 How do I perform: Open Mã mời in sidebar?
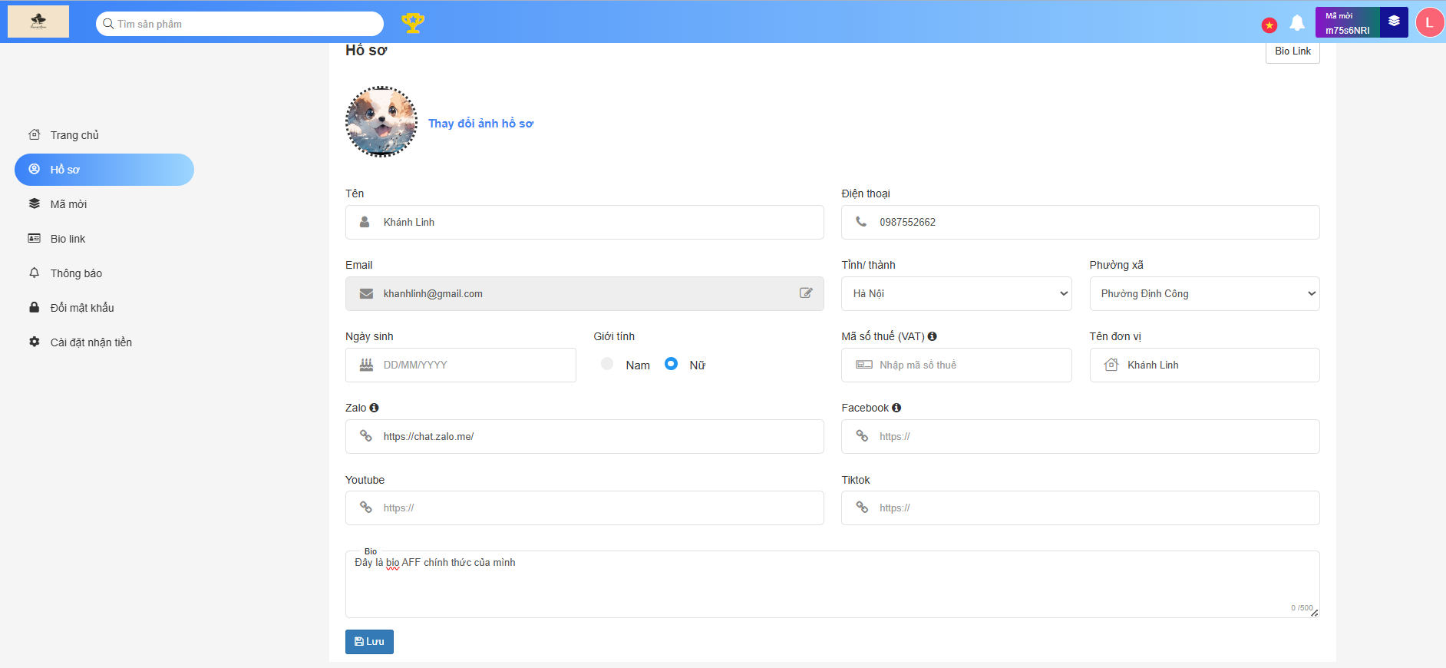104,204
